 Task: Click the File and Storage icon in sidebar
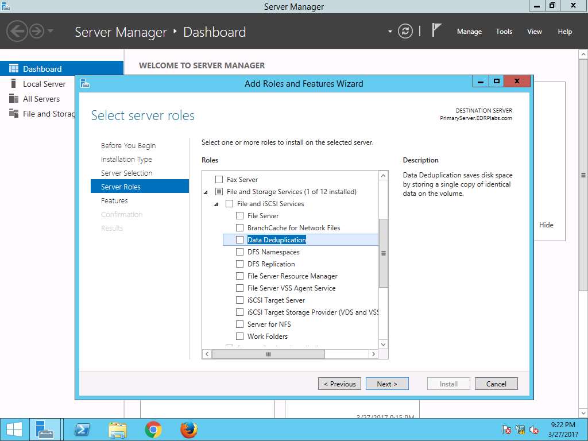(14, 113)
